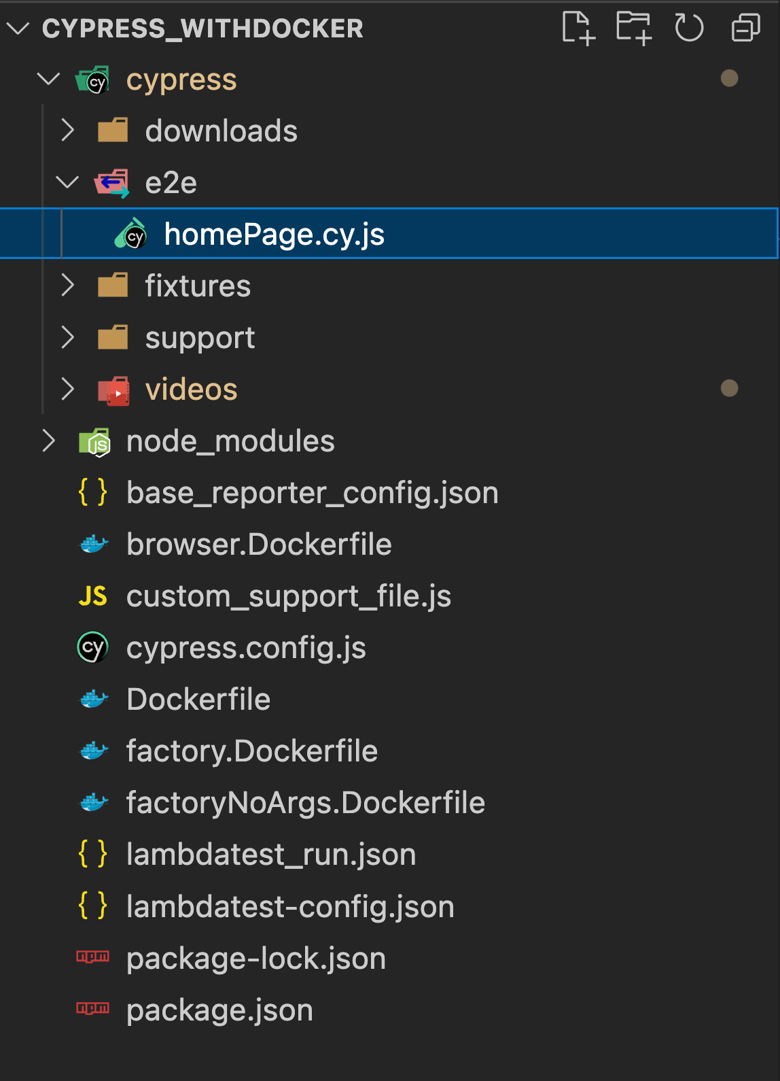Open base_reporter_config.json file
This screenshot has height=1081, width=780.
[313, 493]
